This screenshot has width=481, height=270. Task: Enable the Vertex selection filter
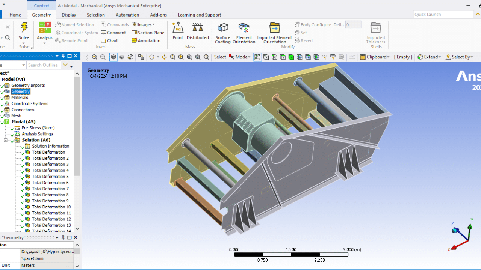[266, 57]
